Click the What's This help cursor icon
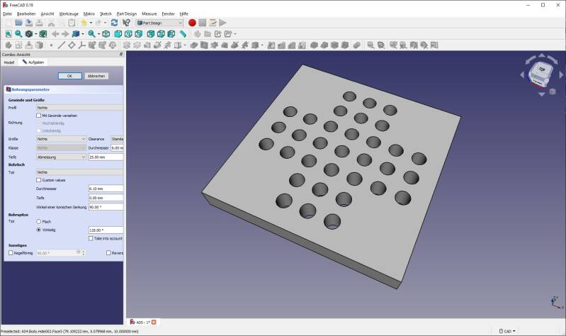The image size is (566, 336). point(126,23)
